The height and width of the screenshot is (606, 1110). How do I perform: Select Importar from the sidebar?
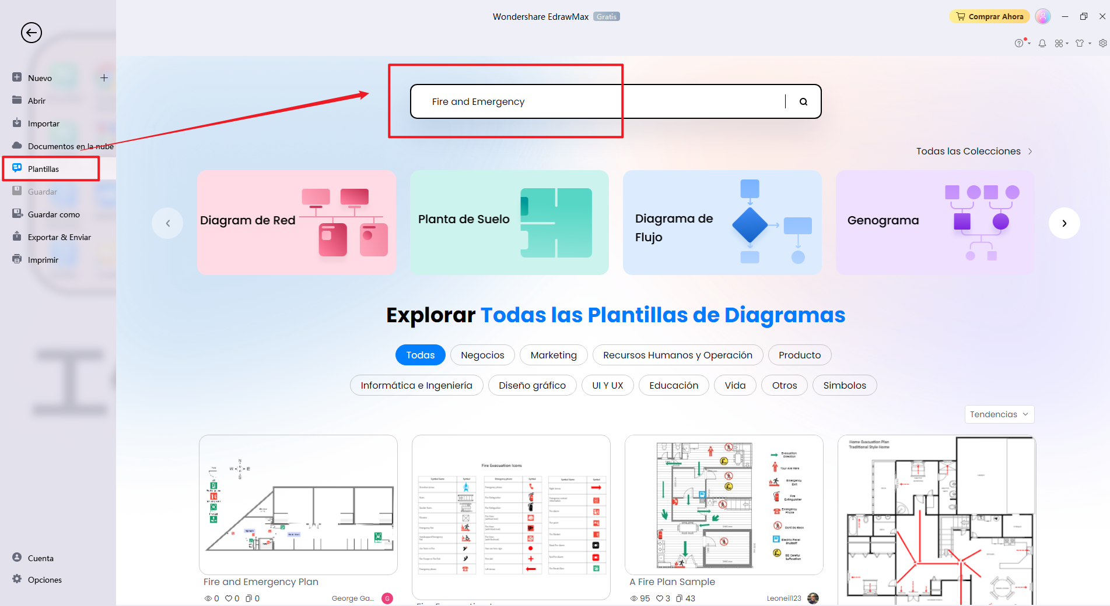pyautogui.click(x=44, y=123)
